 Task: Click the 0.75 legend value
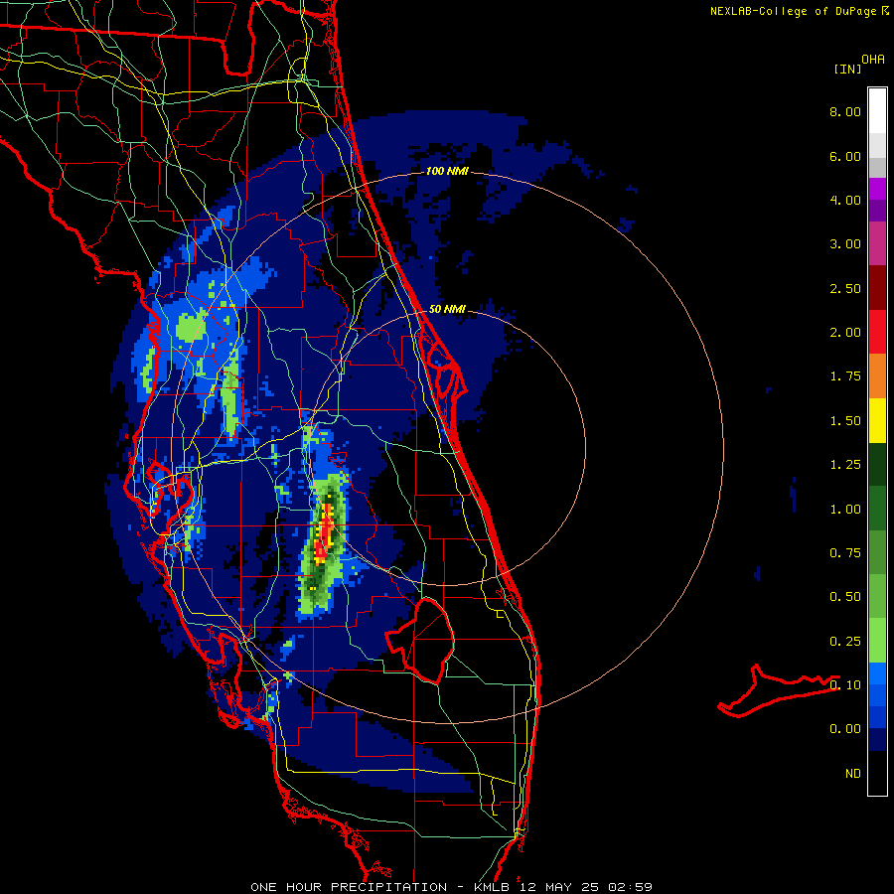(845, 553)
